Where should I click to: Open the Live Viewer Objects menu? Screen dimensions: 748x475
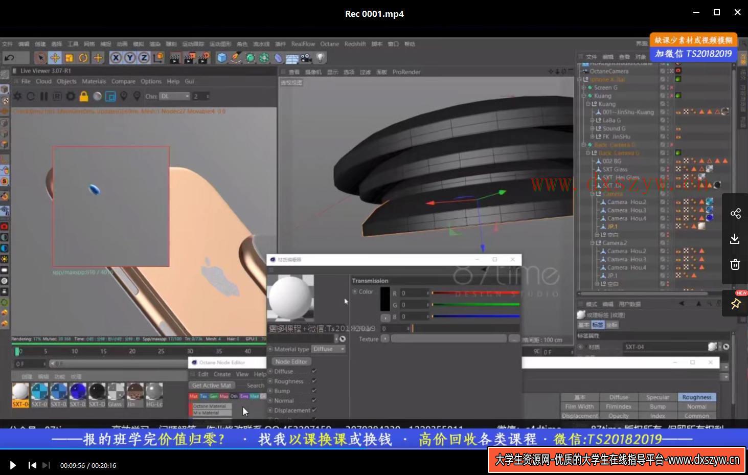(x=66, y=81)
